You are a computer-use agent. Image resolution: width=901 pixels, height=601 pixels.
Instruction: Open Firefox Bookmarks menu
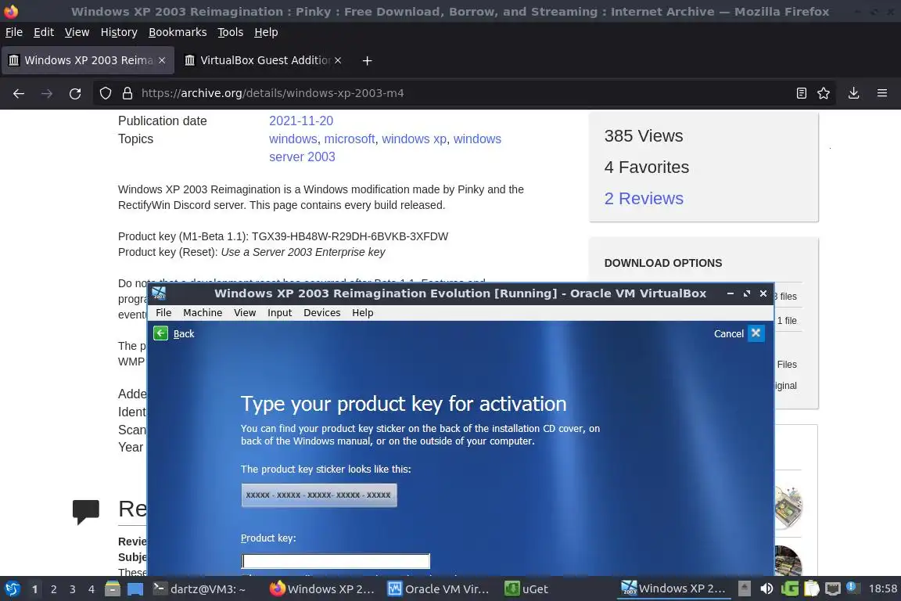(178, 32)
